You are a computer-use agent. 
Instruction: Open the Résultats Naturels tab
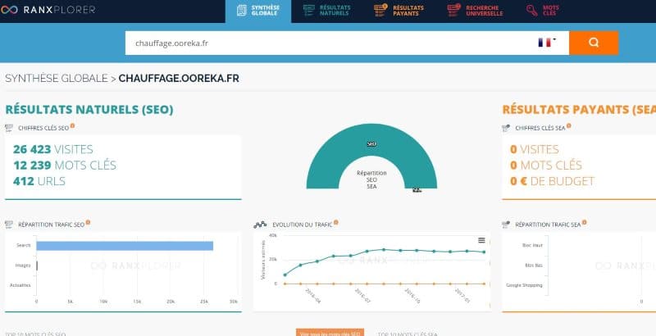[327, 11]
